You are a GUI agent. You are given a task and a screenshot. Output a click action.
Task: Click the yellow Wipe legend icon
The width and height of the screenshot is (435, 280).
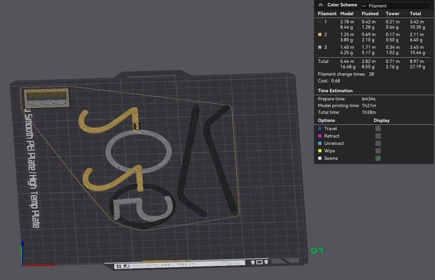point(320,151)
